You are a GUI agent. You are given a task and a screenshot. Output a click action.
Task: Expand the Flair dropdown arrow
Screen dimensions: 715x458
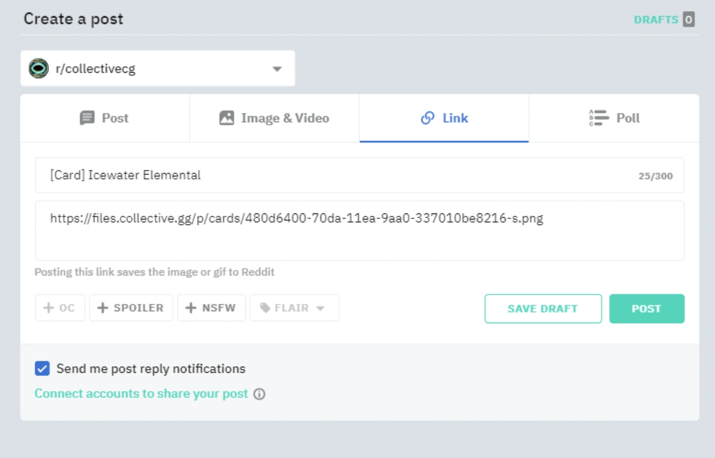pyautogui.click(x=320, y=308)
